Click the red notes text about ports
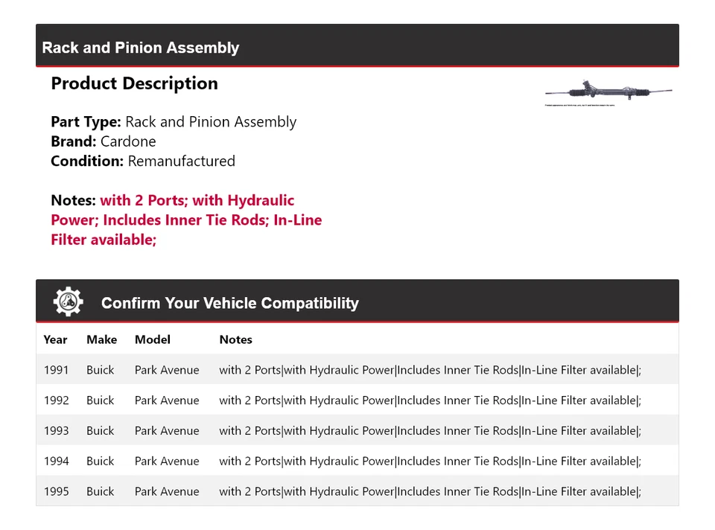This screenshot has width=715, height=530. [x=186, y=220]
